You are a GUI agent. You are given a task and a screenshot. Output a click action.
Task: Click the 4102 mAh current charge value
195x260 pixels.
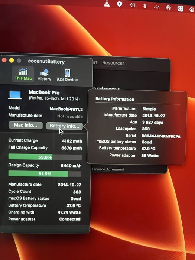72,141
